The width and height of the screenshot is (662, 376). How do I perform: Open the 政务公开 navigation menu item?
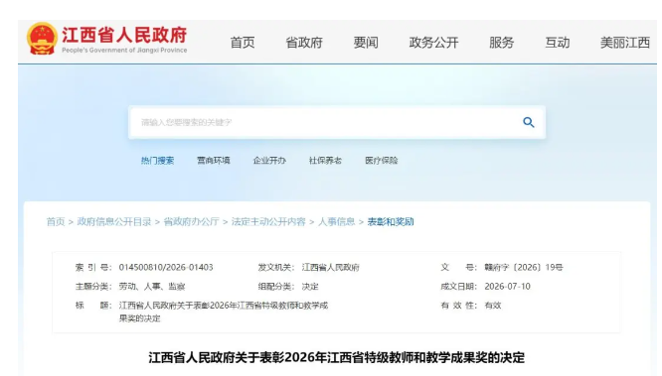click(x=433, y=43)
